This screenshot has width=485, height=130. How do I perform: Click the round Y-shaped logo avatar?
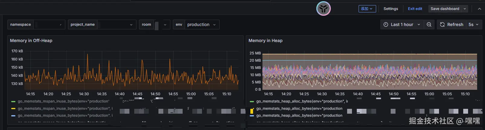coord(323,8)
